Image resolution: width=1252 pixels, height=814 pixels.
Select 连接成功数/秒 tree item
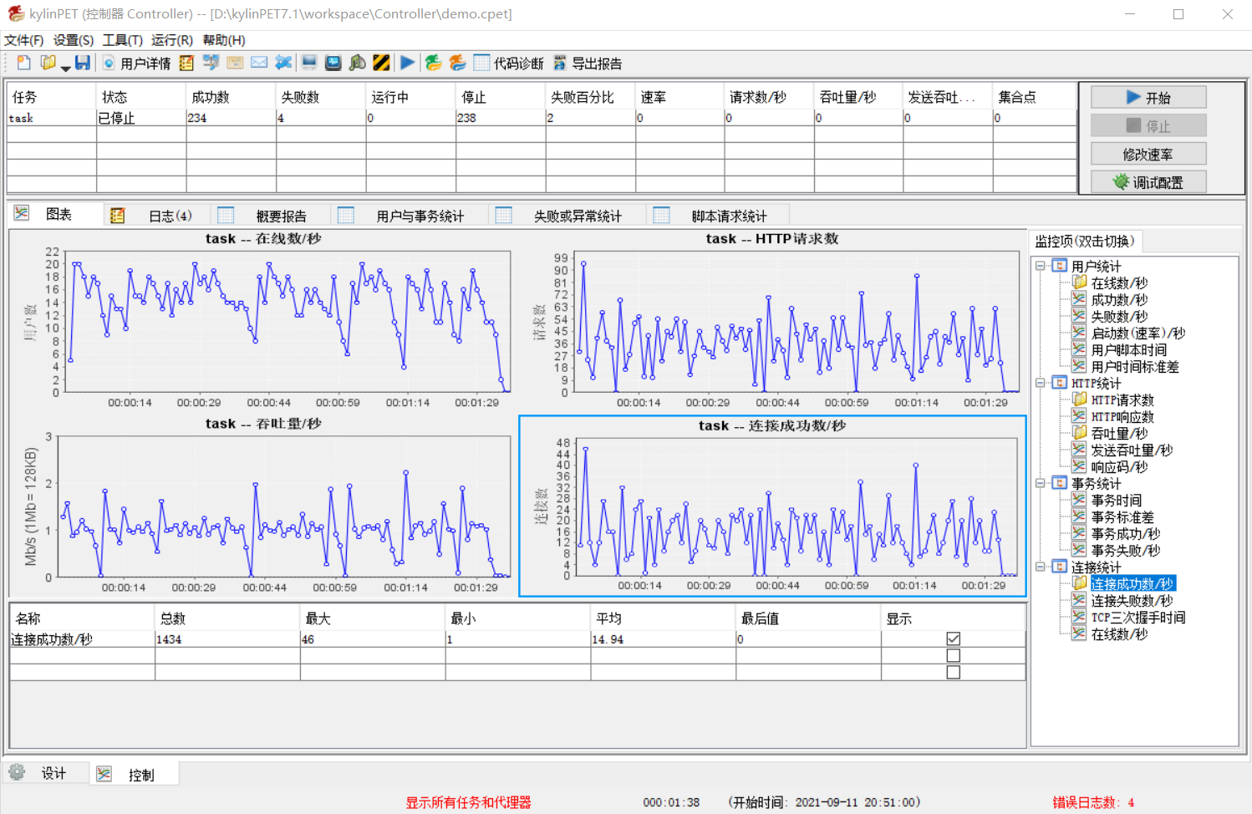[1132, 583]
